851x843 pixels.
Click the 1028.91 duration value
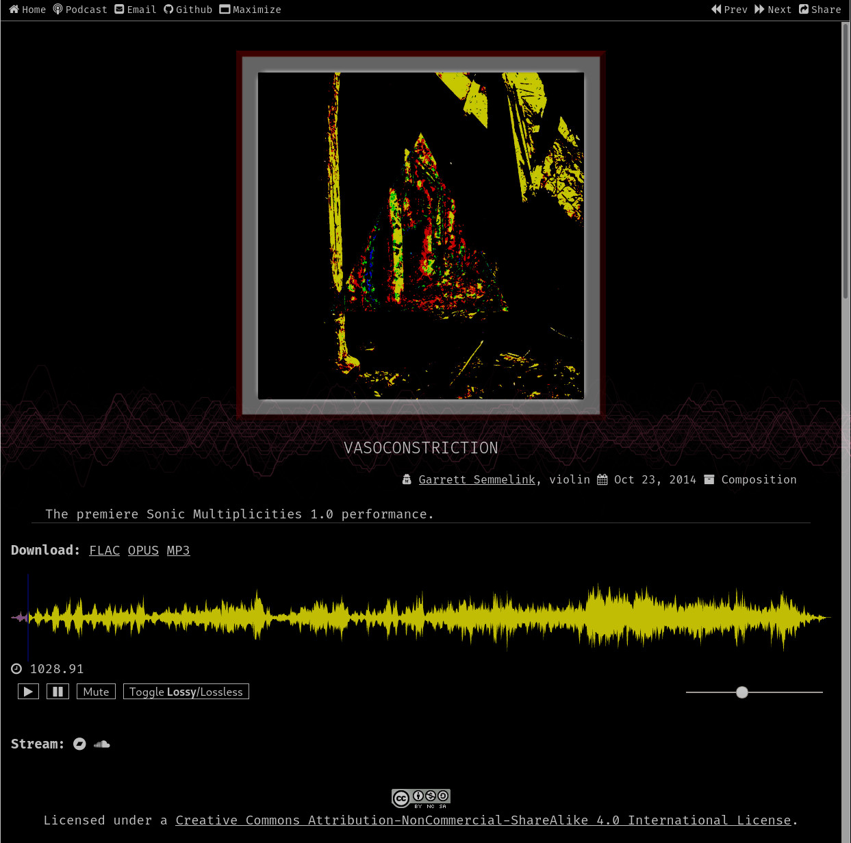coord(57,669)
